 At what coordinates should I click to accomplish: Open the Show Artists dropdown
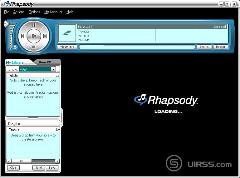[x=53, y=69]
